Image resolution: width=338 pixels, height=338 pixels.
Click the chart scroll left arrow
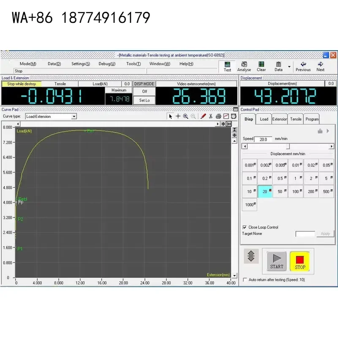[x=18, y=124]
